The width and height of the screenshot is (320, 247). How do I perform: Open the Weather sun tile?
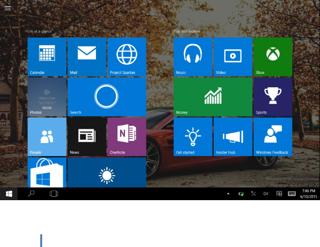coord(107,172)
